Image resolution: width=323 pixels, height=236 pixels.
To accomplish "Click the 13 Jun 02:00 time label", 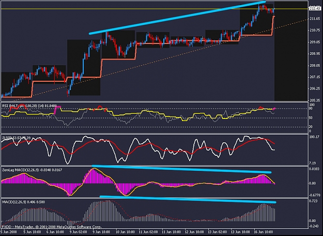I will click(x=218, y=232).
